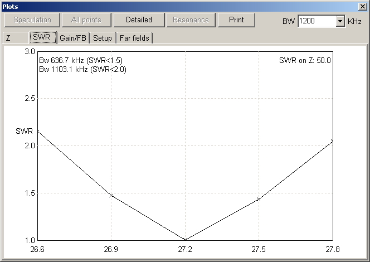Go to the Setup tab
This screenshot has width=370, height=262.
tap(102, 38)
